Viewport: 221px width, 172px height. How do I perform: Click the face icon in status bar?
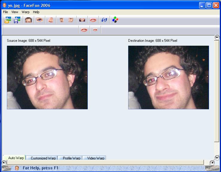coord(17,168)
